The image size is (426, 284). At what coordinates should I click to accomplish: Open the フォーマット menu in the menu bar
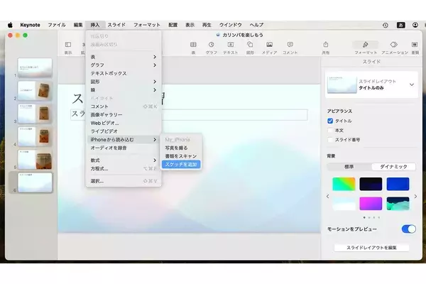(147, 25)
